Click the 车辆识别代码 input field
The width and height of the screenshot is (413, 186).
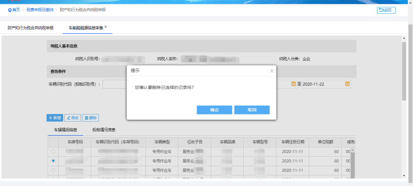[x=115, y=84]
